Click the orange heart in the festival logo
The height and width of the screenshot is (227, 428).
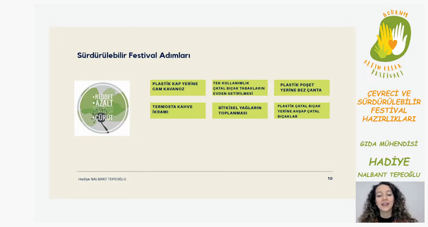pos(392,44)
